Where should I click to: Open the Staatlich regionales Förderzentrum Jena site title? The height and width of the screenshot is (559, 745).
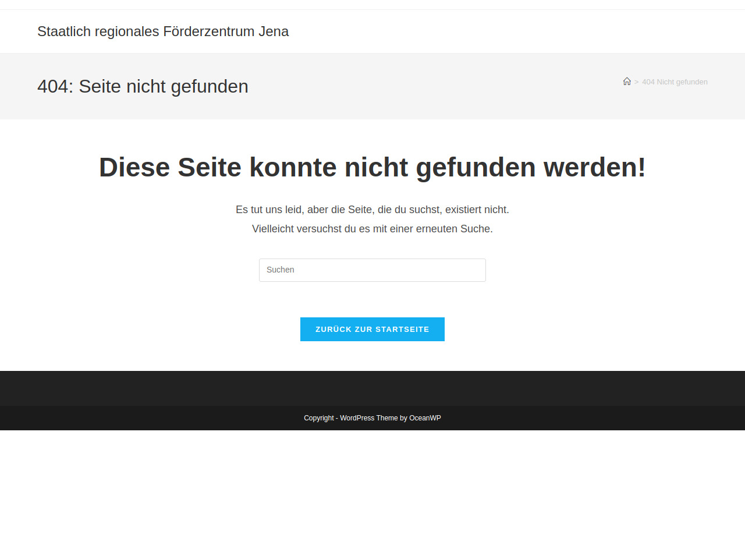pos(163,31)
